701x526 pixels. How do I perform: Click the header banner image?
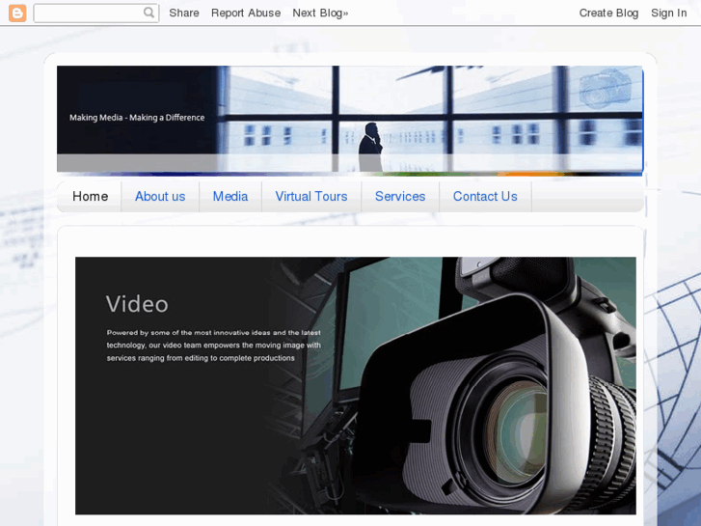(x=350, y=120)
